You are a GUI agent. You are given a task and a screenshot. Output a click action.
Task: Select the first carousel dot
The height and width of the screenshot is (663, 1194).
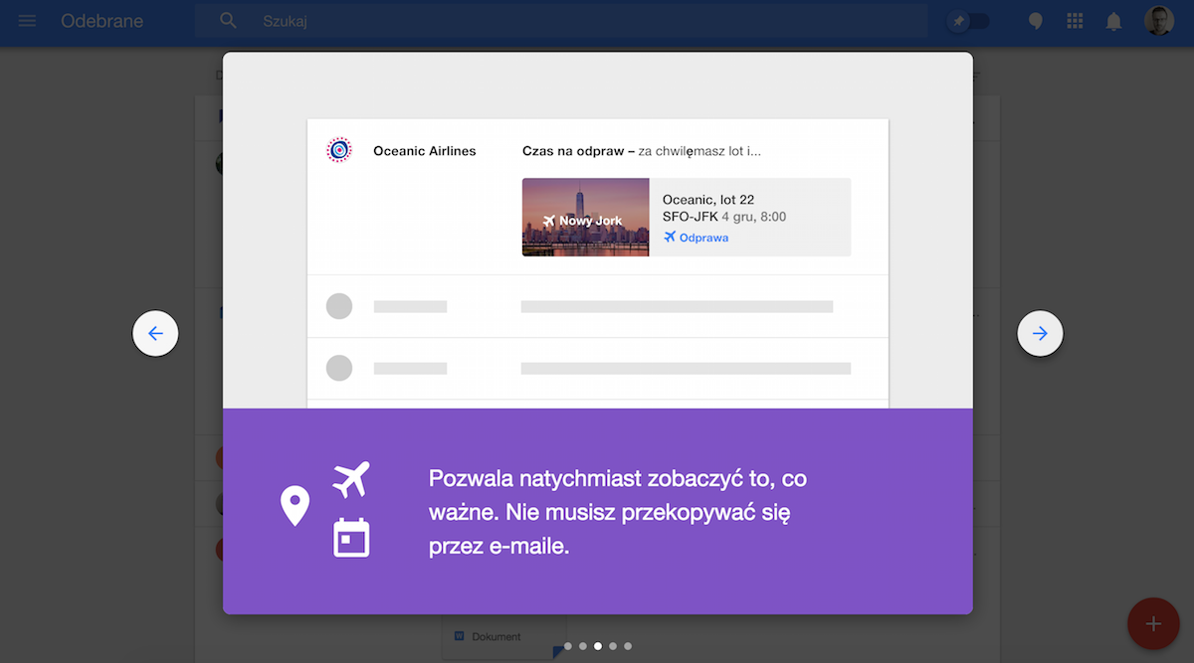[568, 646]
